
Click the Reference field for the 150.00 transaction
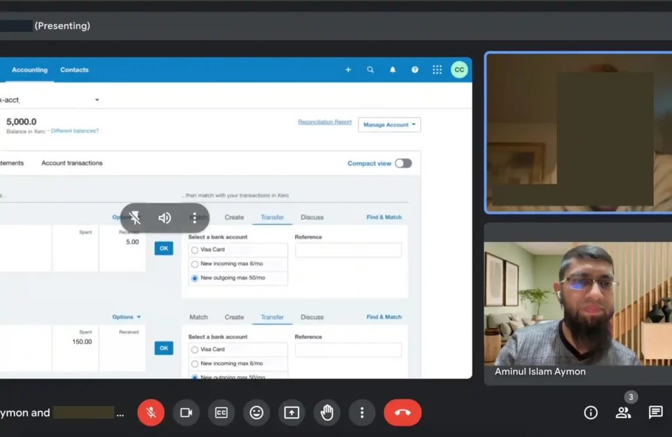coord(348,350)
